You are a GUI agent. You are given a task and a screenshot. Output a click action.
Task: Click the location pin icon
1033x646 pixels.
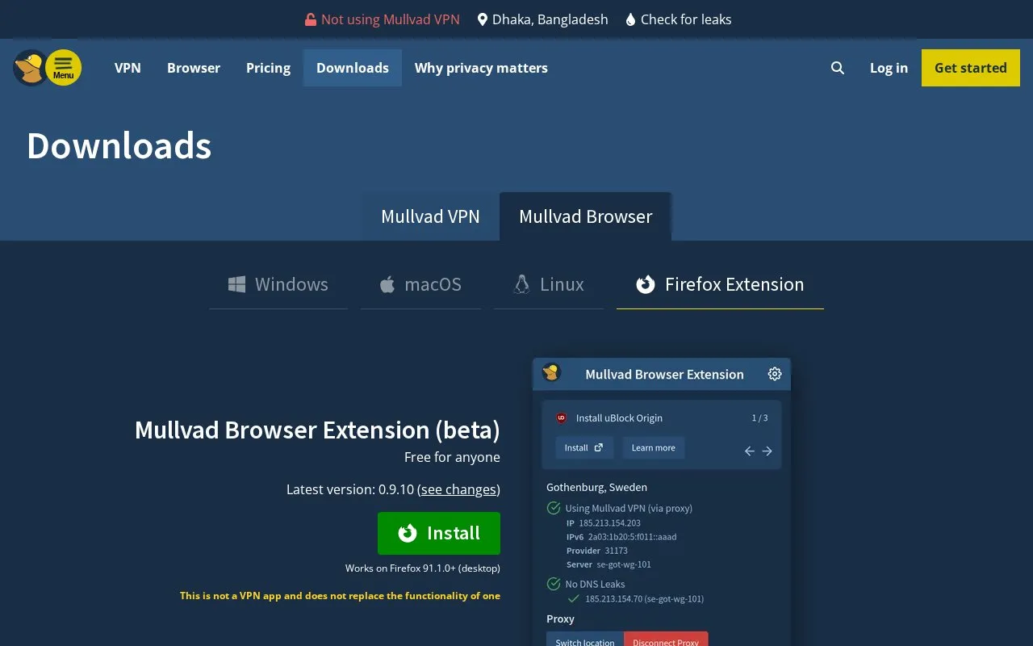pyautogui.click(x=483, y=19)
